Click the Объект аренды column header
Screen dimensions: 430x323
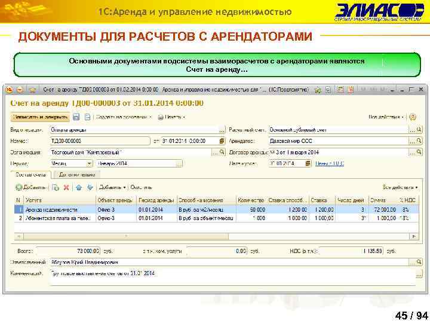116,200
